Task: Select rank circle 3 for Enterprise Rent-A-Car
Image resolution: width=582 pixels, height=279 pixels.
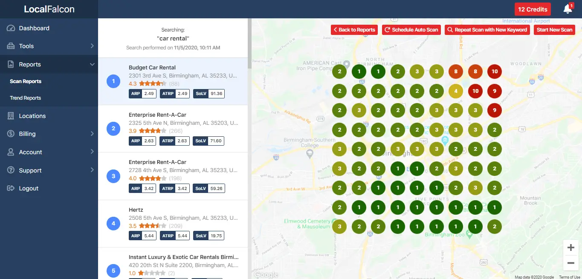Action: 113,175
